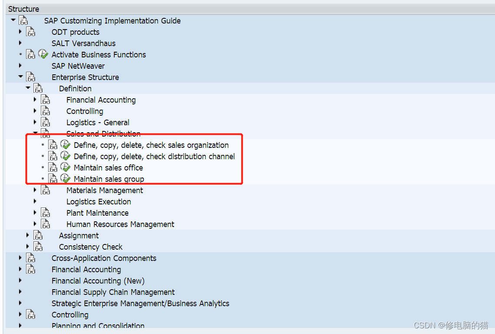This screenshot has width=495, height=334.
Task: Expand the SAP NetWeaver node
Action: click(20, 66)
